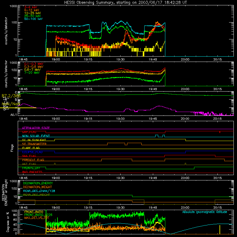Click the HESSI Observing Summary title text
This screenshot has width=237, height=237.
coord(125,3)
